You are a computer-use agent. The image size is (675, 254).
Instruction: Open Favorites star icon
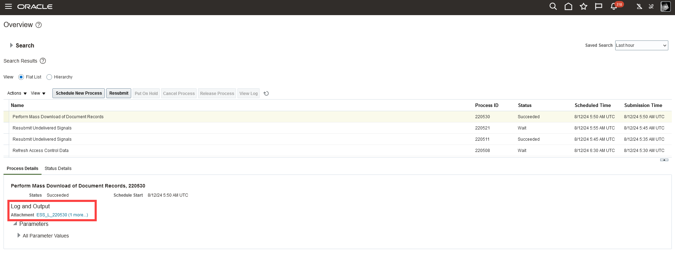coord(583,6)
